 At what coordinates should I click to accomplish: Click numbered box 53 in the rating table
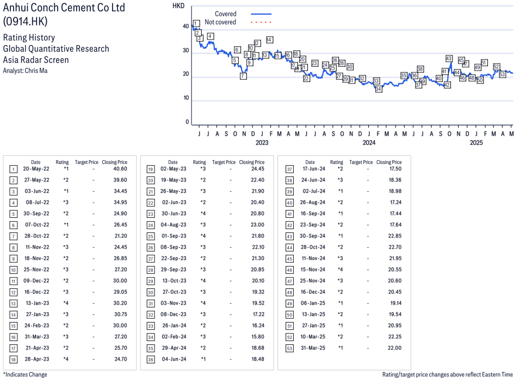[289, 349]
